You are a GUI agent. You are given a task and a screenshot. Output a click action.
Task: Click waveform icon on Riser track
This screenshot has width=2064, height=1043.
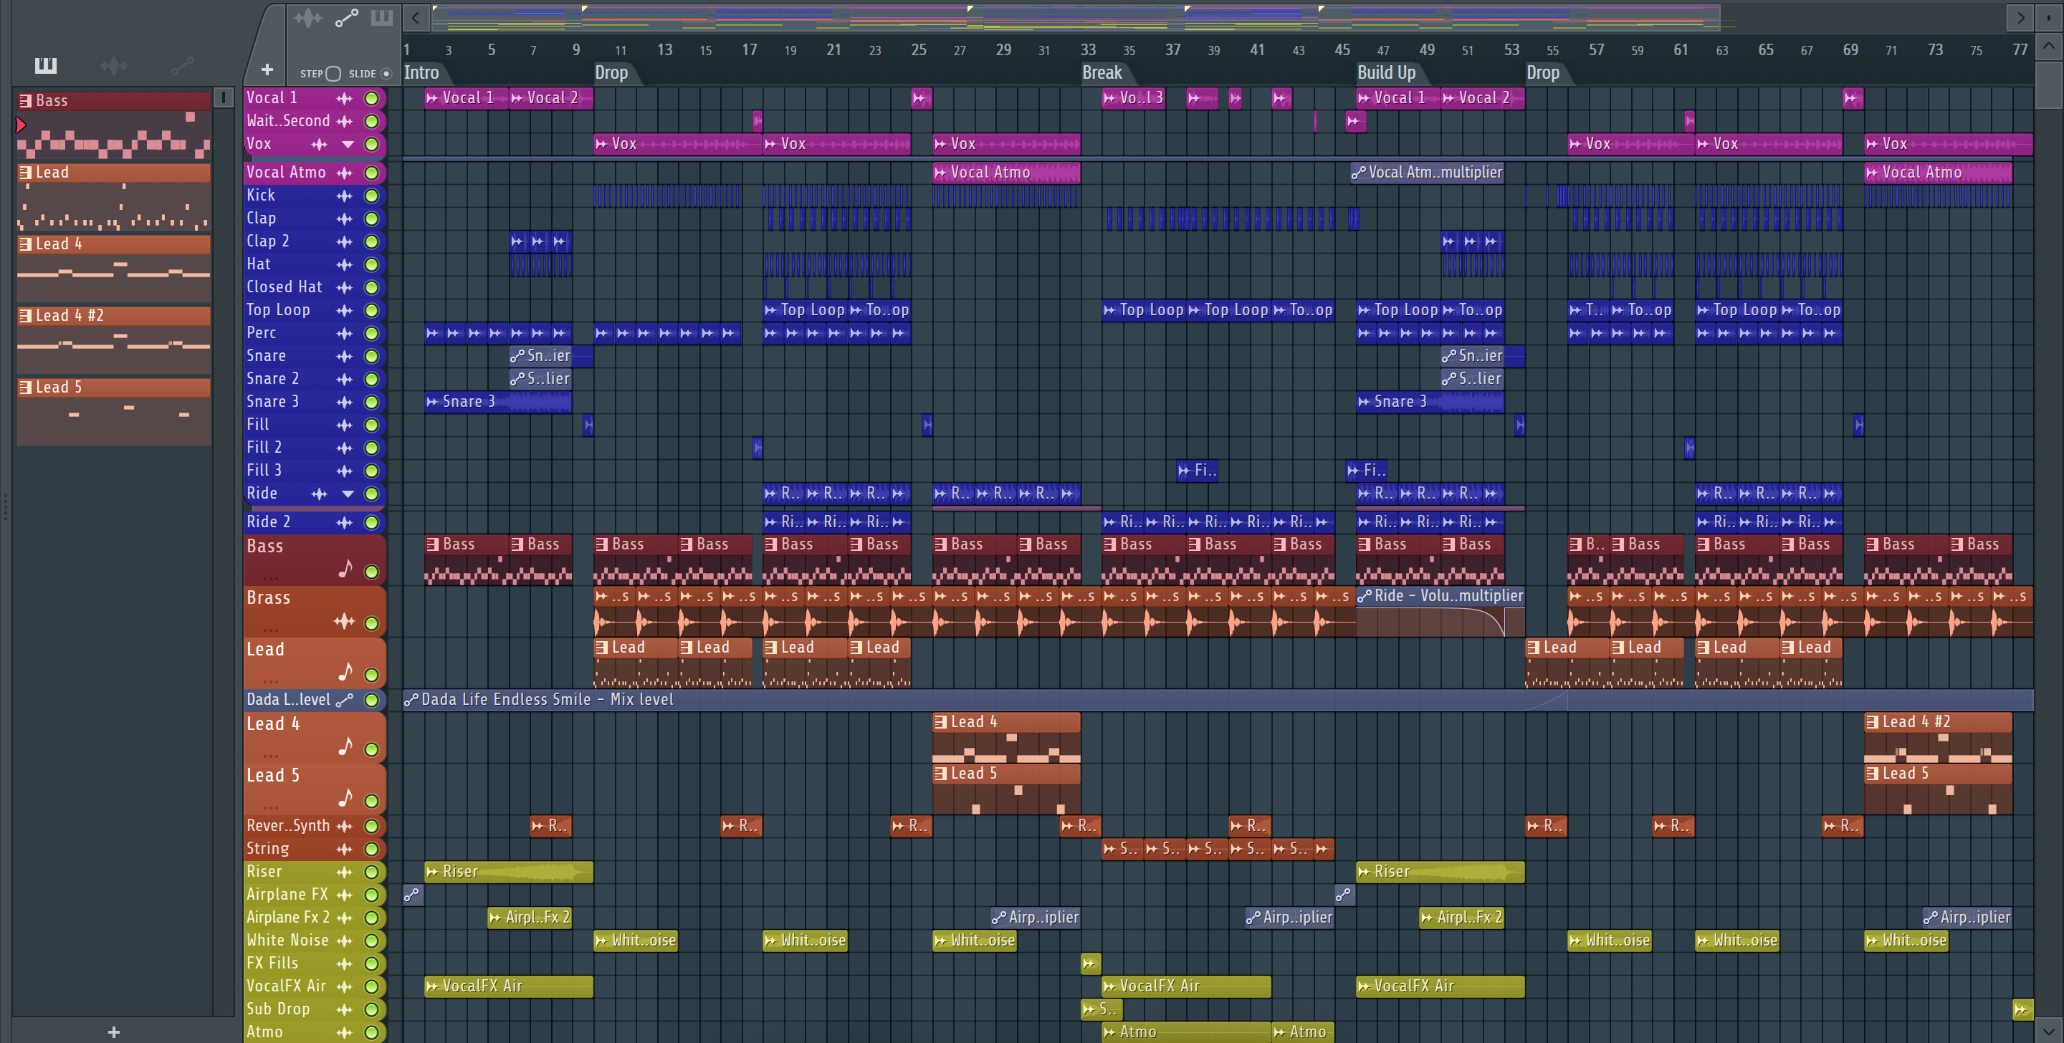[345, 873]
